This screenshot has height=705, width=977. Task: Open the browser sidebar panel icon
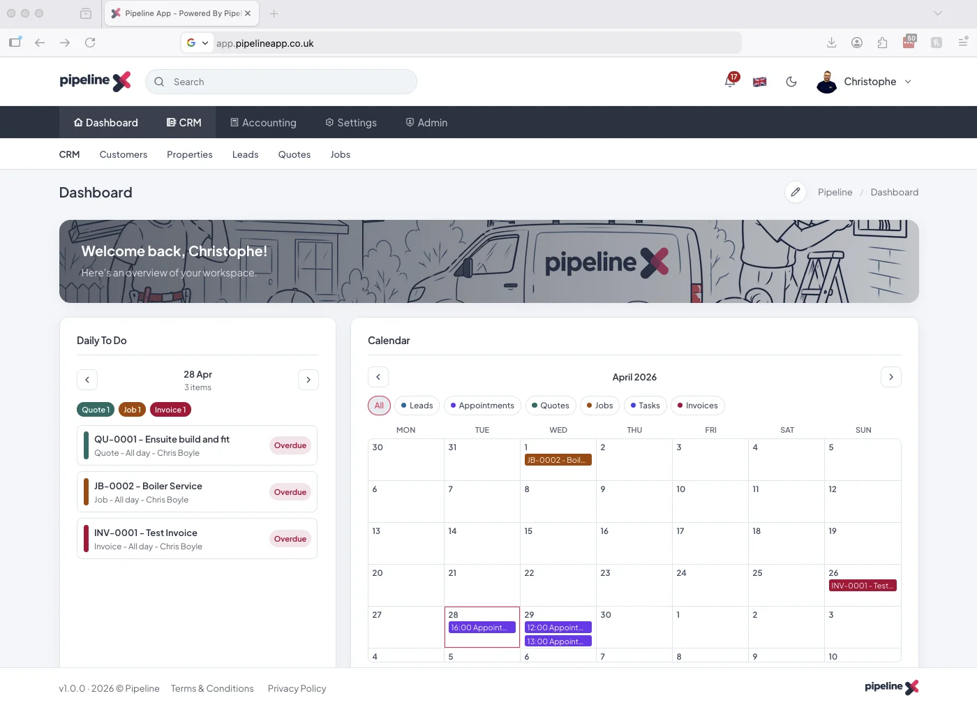15,42
